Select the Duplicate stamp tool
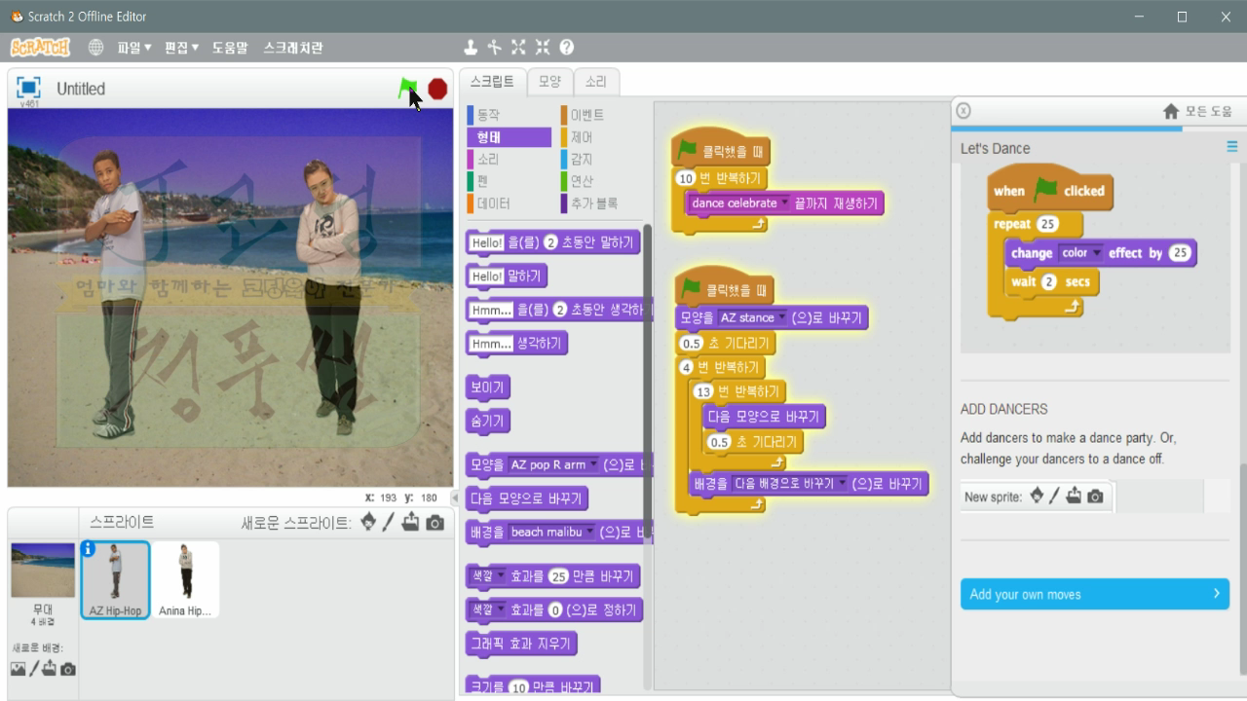Viewport: 1247px width, 701px height. coord(471,48)
